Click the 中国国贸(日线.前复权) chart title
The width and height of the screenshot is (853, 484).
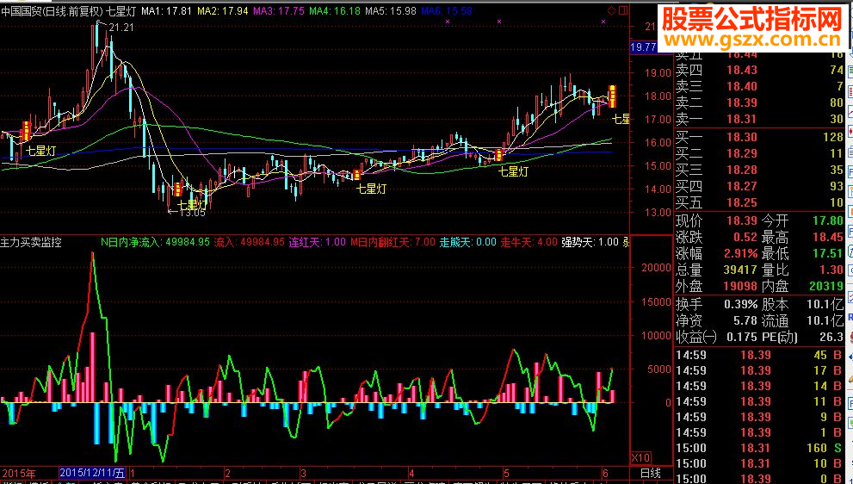[51, 11]
